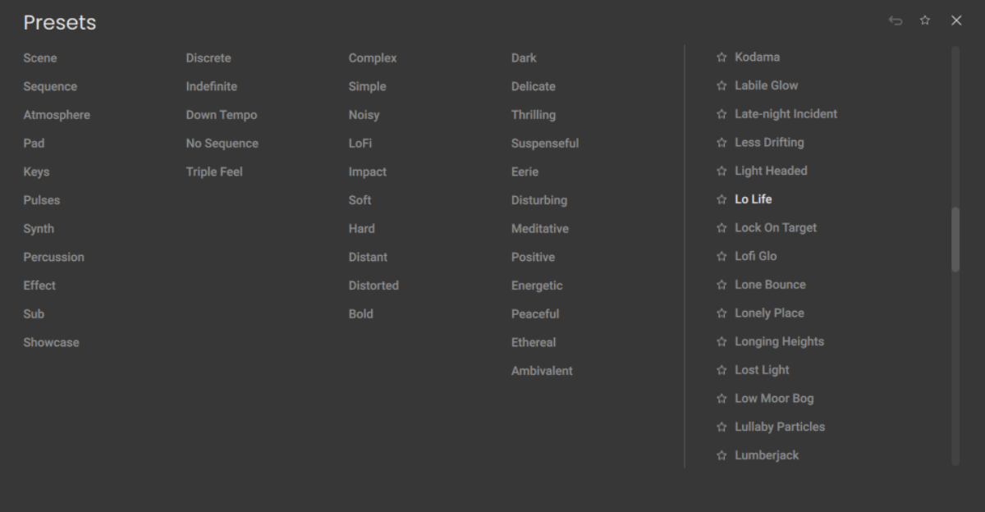This screenshot has width=985, height=512.
Task: Toggle favorite star for Lumberjack
Action: 722,455
